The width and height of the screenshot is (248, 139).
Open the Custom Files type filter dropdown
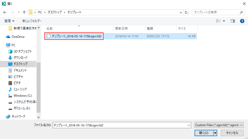pos(219,125)
